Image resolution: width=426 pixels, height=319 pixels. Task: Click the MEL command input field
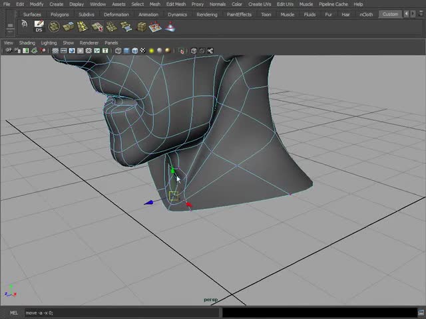point(122,312)
